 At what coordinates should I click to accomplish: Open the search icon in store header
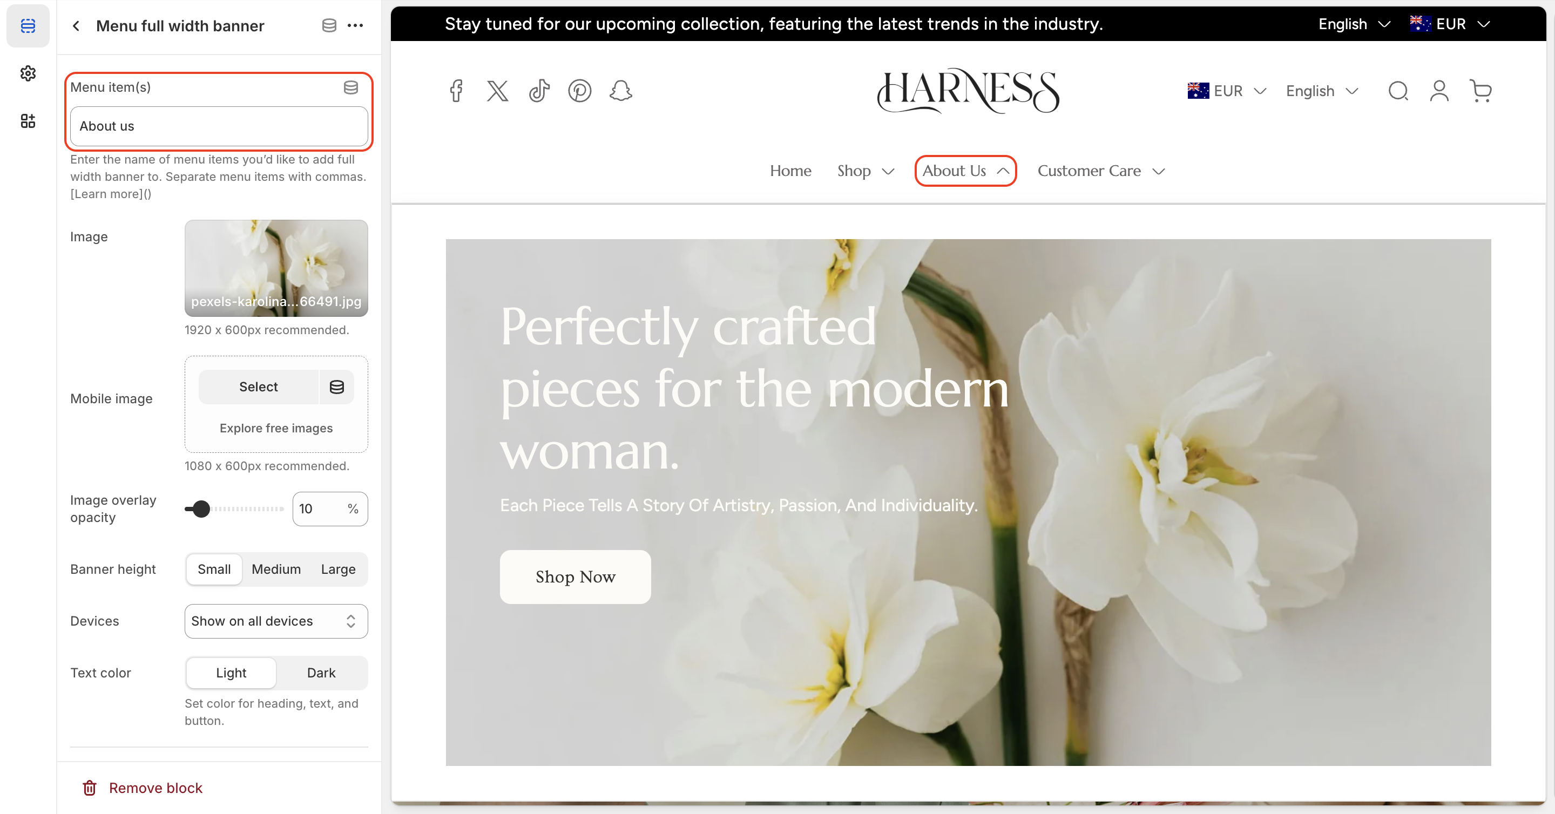pos(1397,91)
